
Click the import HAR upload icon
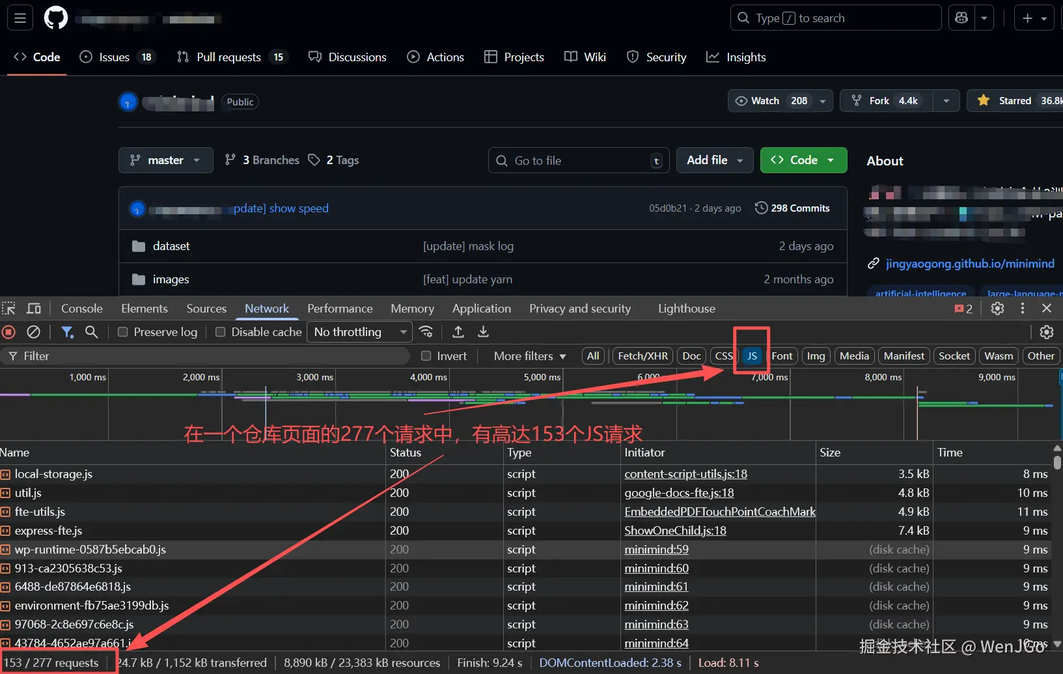click(458, 332)
